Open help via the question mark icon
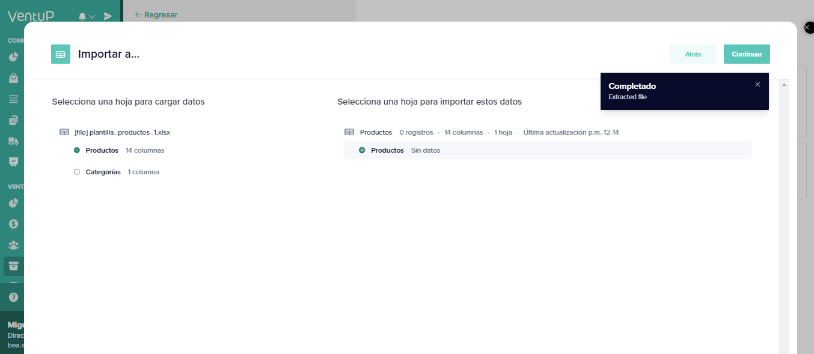Image resolution: width=814 pixels, height=354 pixels. (12, 297)
